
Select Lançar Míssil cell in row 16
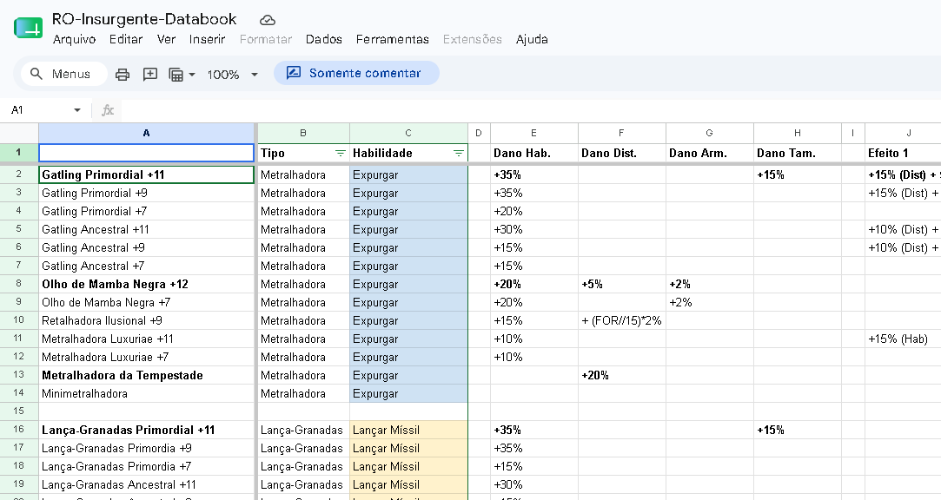point(408,430)
